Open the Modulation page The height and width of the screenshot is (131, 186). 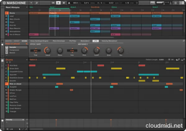pyautogui.click(x=85, y=41)
